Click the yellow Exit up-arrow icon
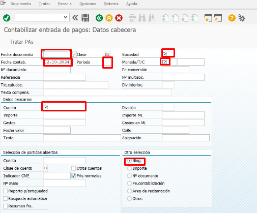 pos(109,18)
